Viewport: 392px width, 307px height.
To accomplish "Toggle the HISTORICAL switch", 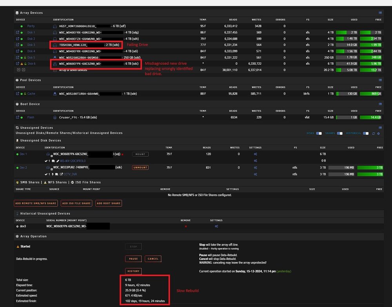I will click(366, 133).
